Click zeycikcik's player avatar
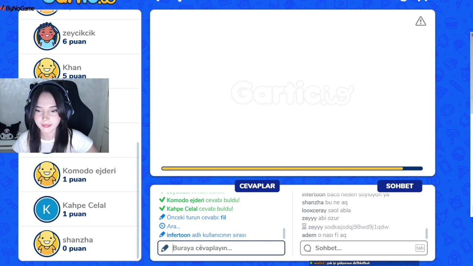473x266 pixels. 47,36
